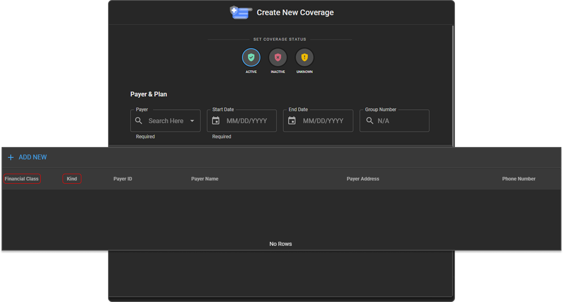Viewport: 563px width, 302px height.
Task: Click the Payer search magnifier icon
Action: (x=139, y=121)
